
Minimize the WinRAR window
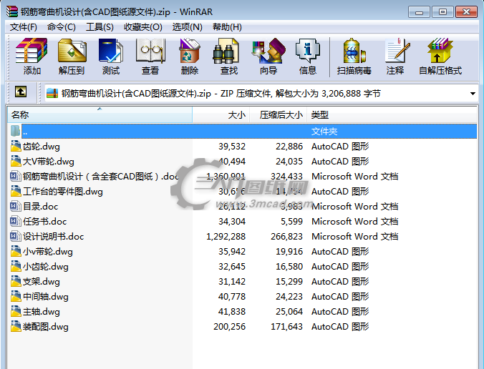(x=419, y=12)
